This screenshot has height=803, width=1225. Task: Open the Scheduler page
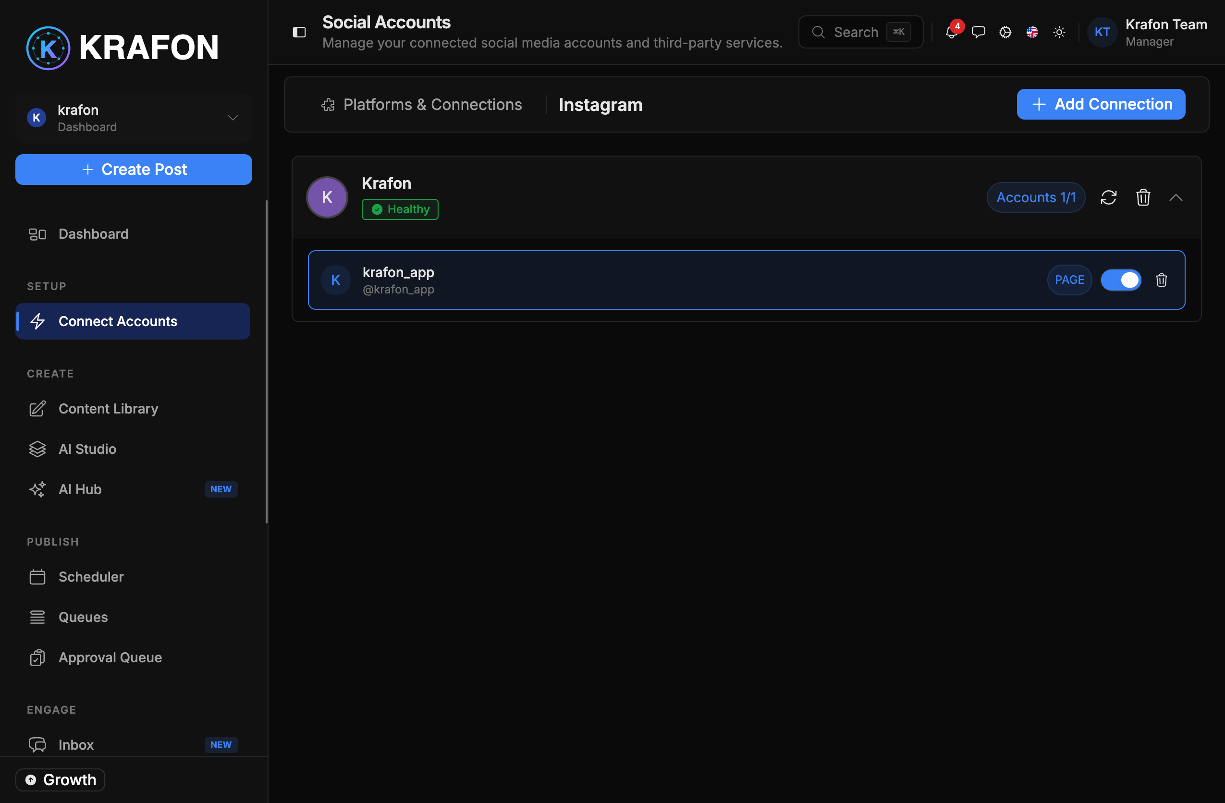(133, 577)
